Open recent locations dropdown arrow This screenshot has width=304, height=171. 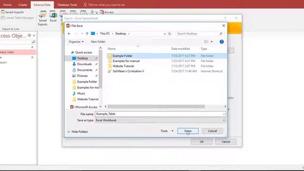[82, 34]
